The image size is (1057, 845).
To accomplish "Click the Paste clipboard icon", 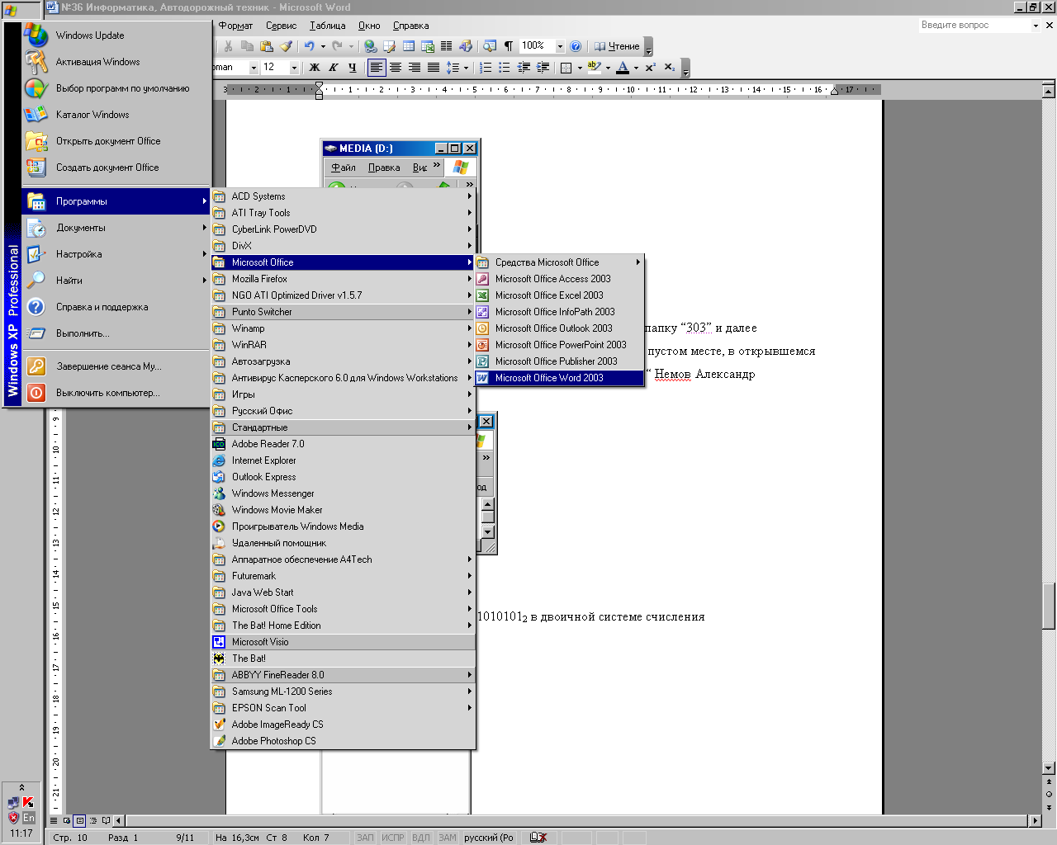I will (266, 46).
